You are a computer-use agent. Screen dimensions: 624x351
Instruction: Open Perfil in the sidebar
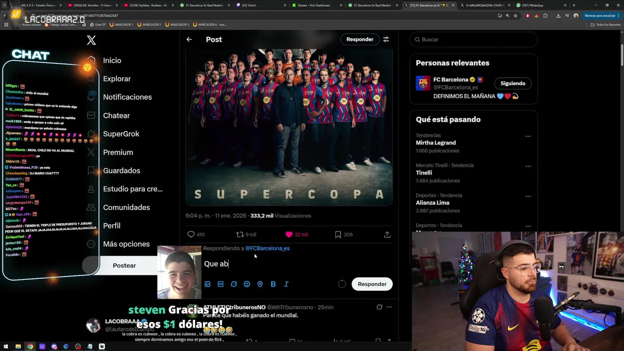click(x=112, y=226)
